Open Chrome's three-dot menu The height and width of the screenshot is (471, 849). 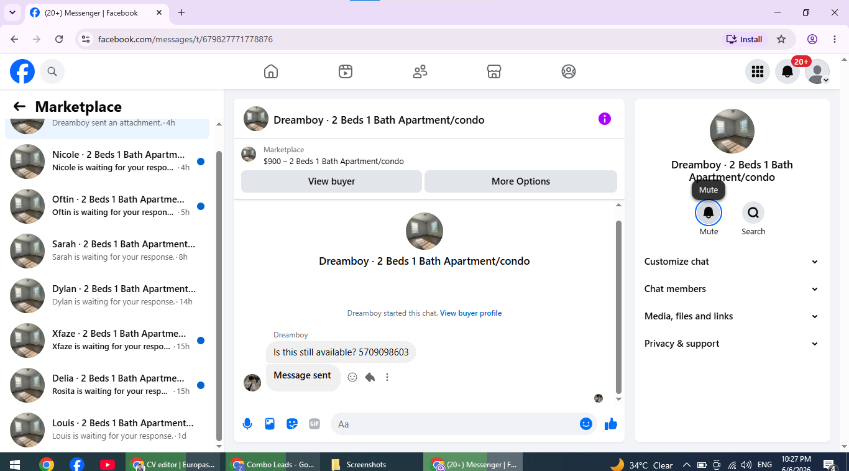click(x=835, y=39)
